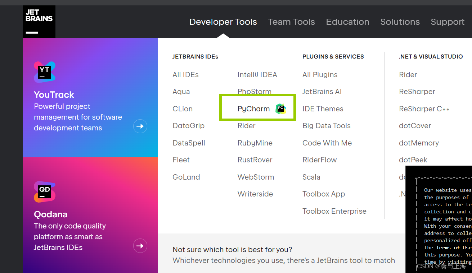Open IntelliJ IDEA link
The height and width of the screenshot is (273, 472).
[257, 75]
